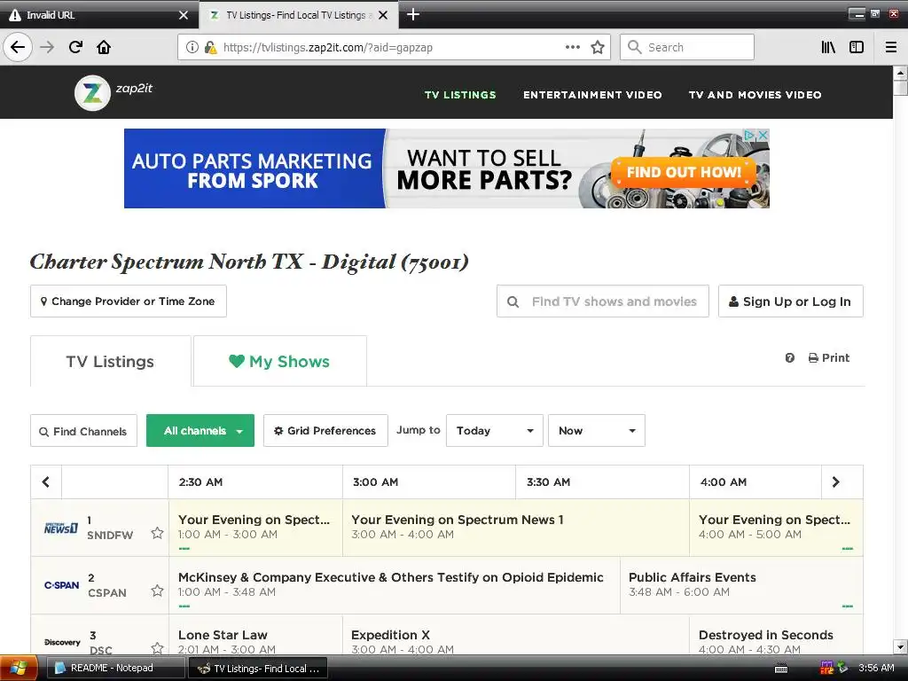Show site information icon in address bar
This screenshot has width=908, height=681.
pyautogui.click(x=192, y=47)
